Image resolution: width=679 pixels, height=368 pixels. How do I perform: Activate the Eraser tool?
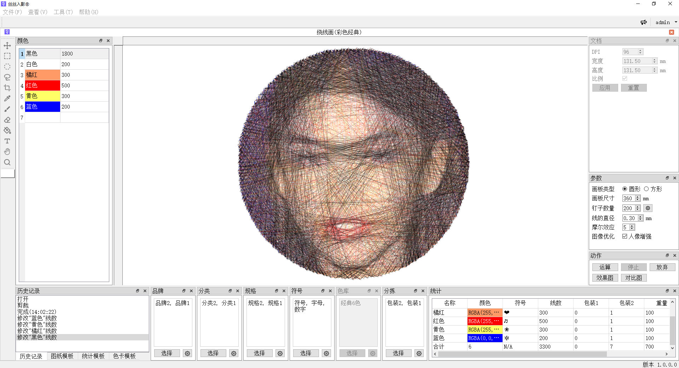7,120
